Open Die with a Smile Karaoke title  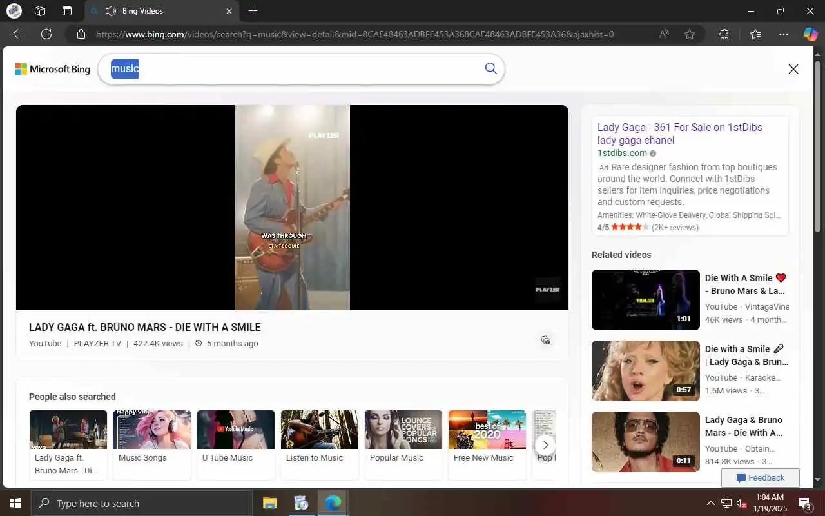(746, 355)
